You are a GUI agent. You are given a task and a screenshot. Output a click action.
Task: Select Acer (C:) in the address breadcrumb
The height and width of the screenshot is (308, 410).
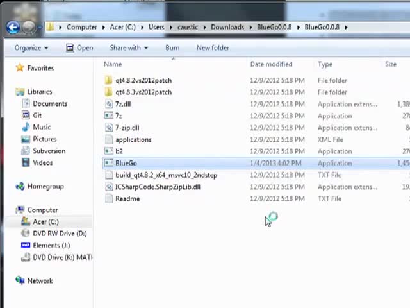click(122, 27)
